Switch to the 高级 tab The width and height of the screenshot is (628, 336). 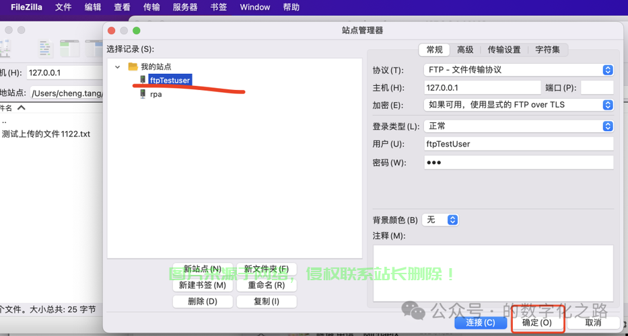pos(465,50)
